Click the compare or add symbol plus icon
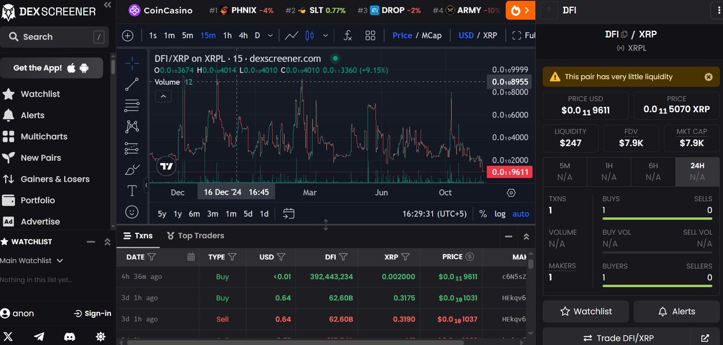The image size is (723, 345). pyautogui.click(x=128, y=36)
